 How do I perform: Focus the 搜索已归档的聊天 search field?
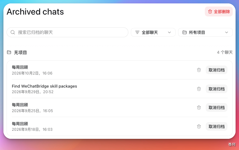coord(67,32)
